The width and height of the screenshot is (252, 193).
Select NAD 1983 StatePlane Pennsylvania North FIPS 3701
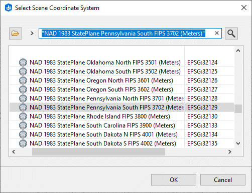107,98
